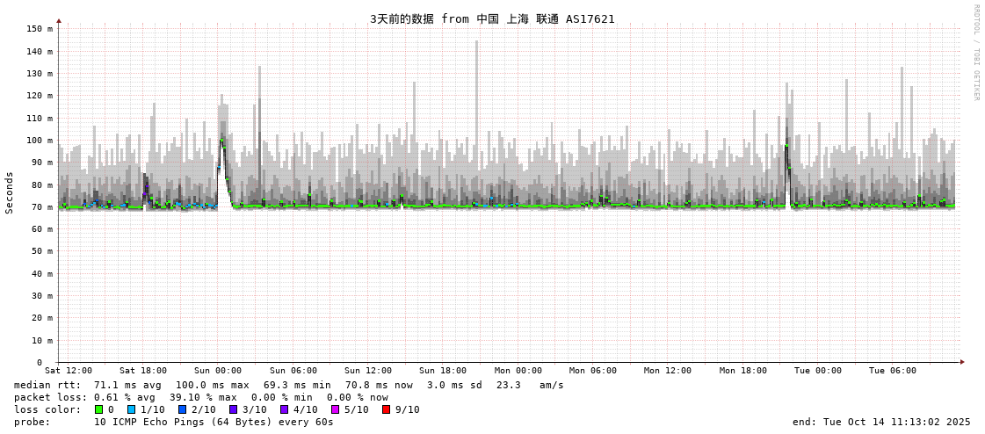Viewport: 985px width, 434px height.
Task: Click the graph title mentioning AS17621
Action: [492, 18]
